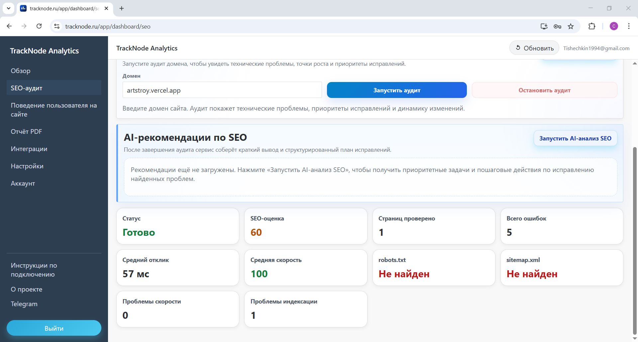Click the Запустить аудит button
Viewport: 638px width, 342px height.
click(x=396, y=90)
